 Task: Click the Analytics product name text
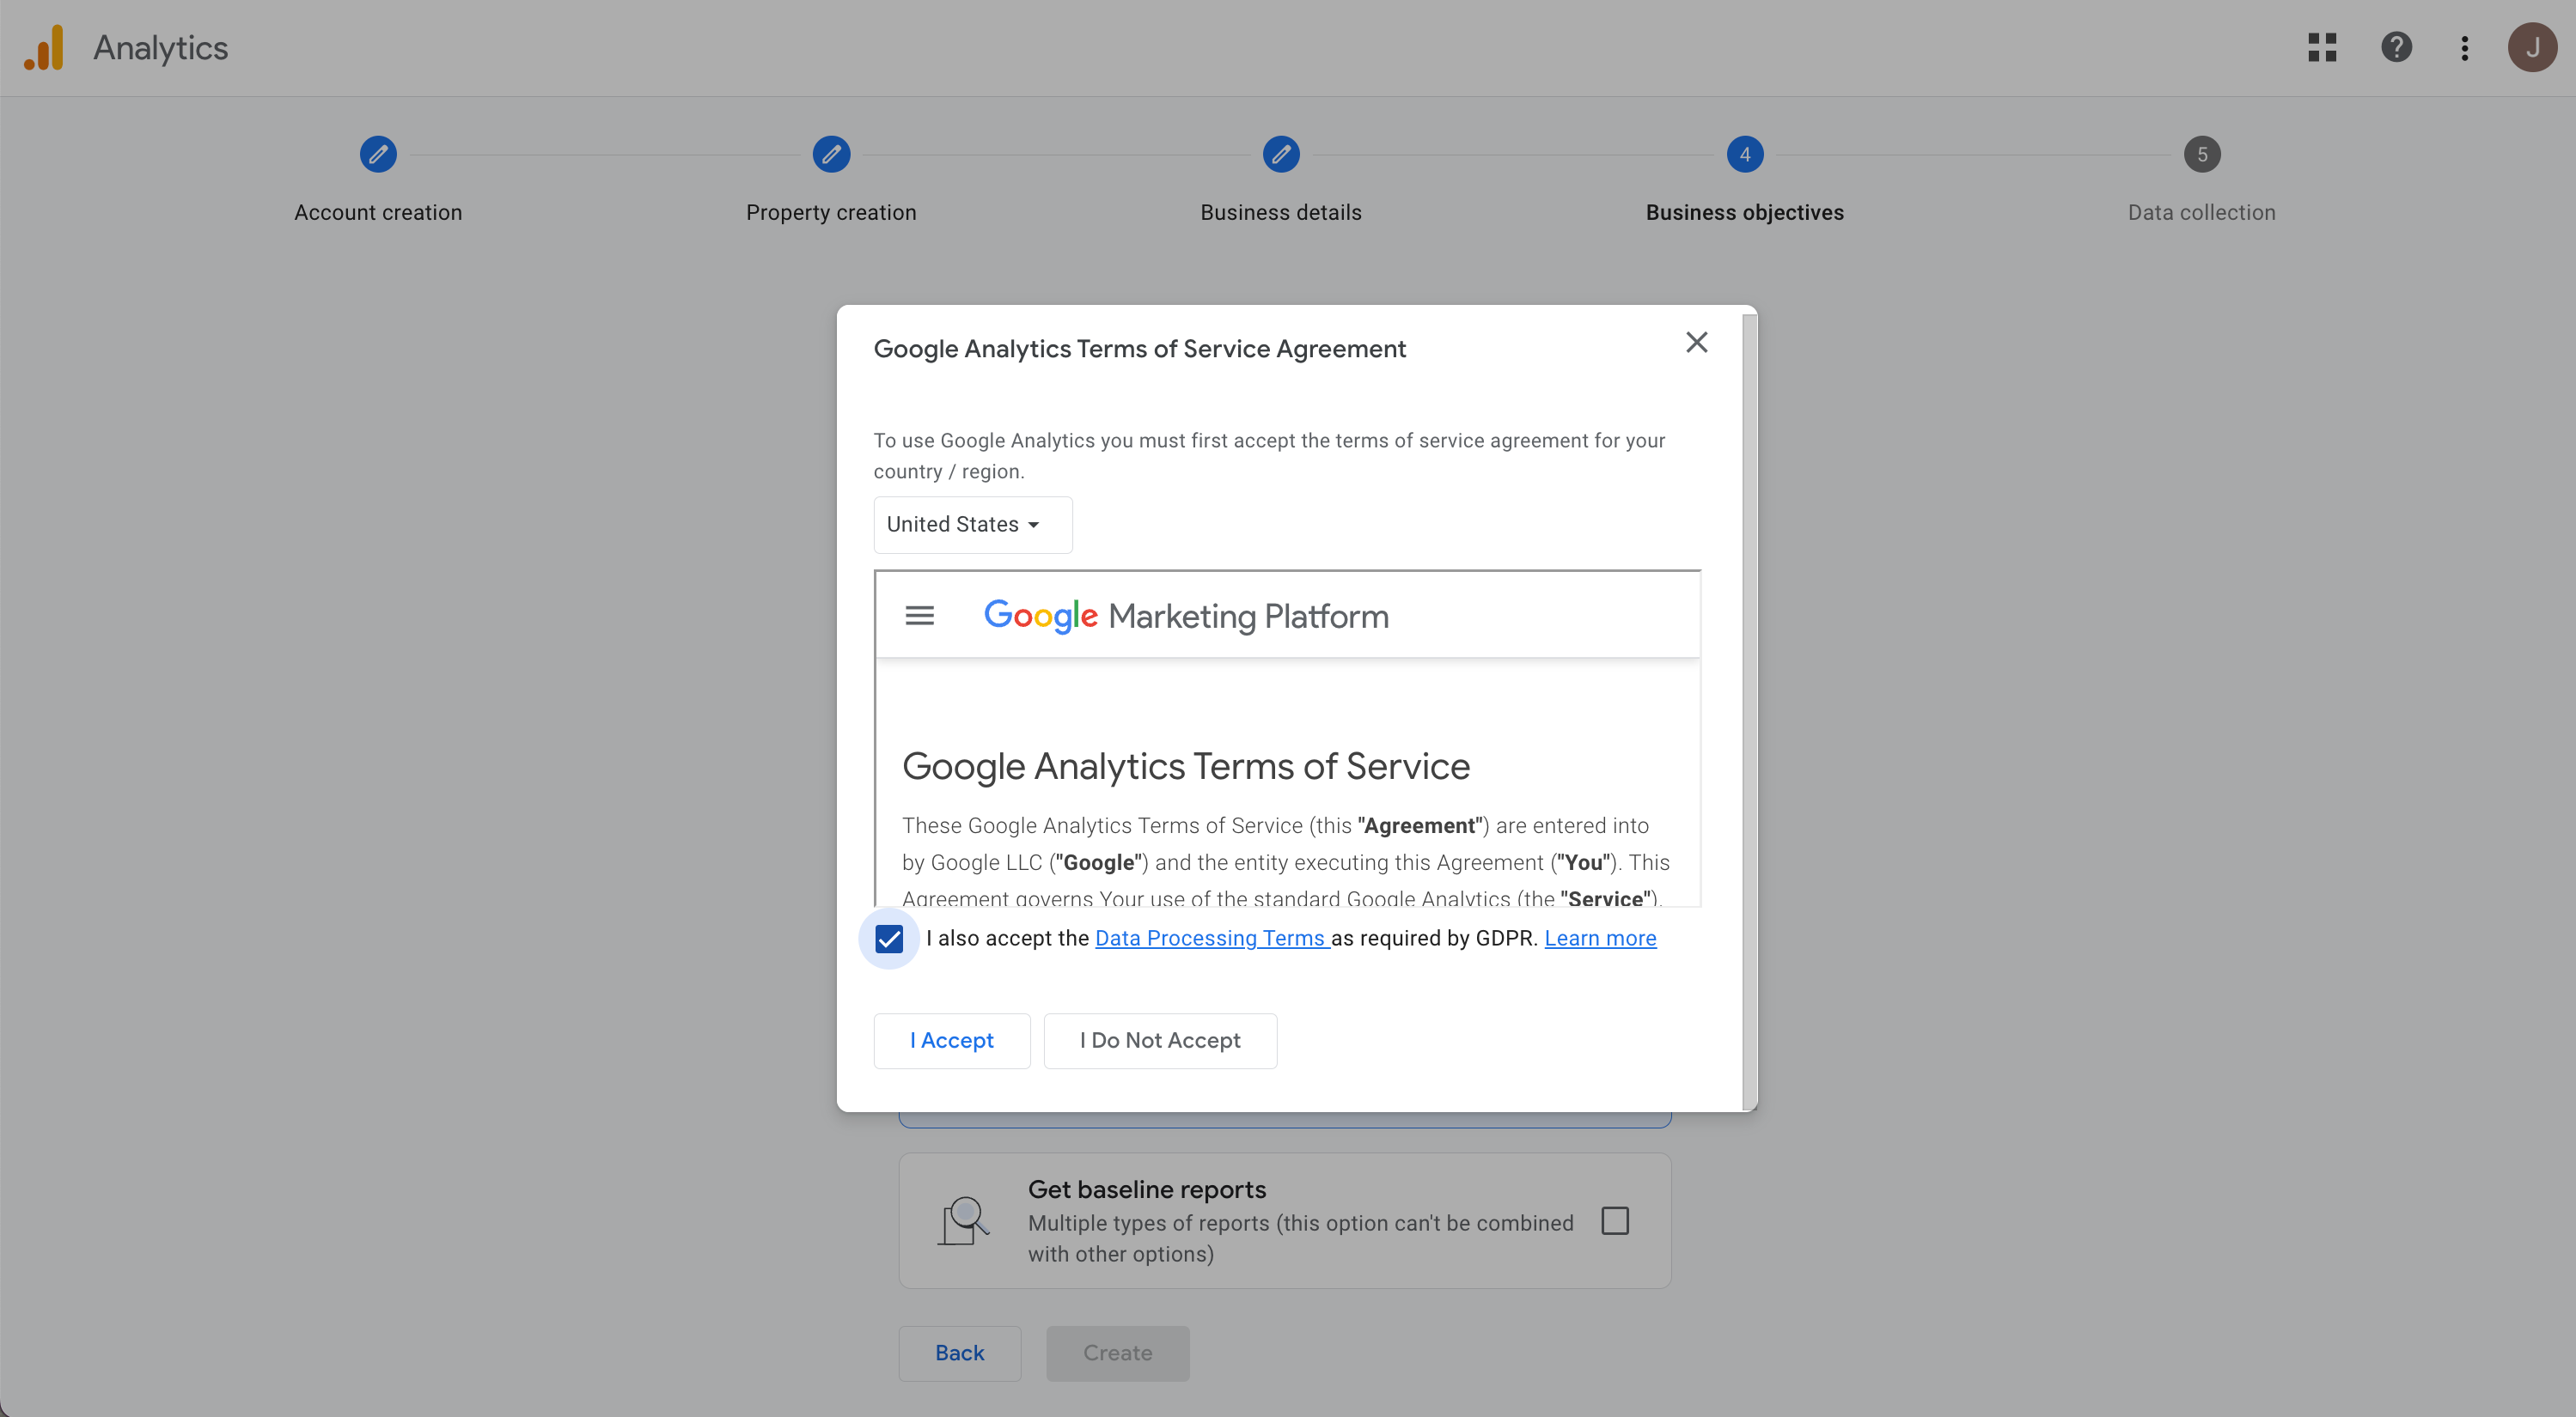point(161,48)
